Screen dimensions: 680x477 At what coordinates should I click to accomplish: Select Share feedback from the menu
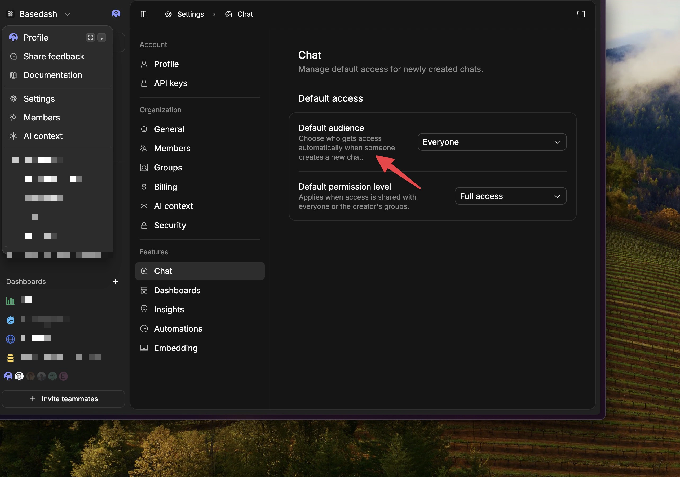[54, 56]
